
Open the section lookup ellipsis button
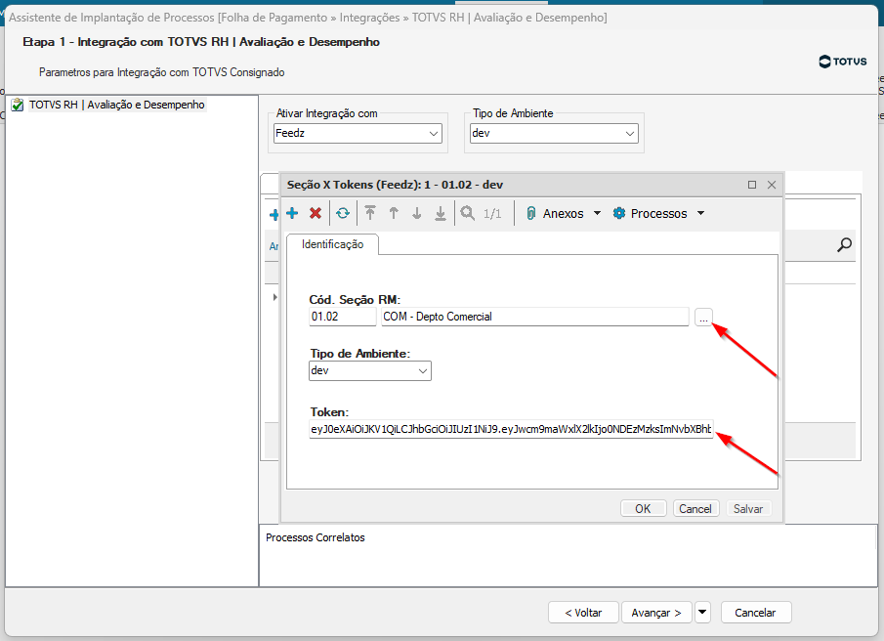[703, 317]
